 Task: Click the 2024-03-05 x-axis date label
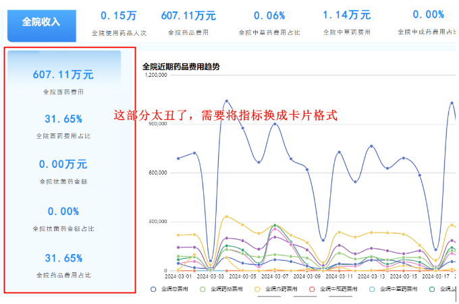pyautogui.click(x=243, y=276)
